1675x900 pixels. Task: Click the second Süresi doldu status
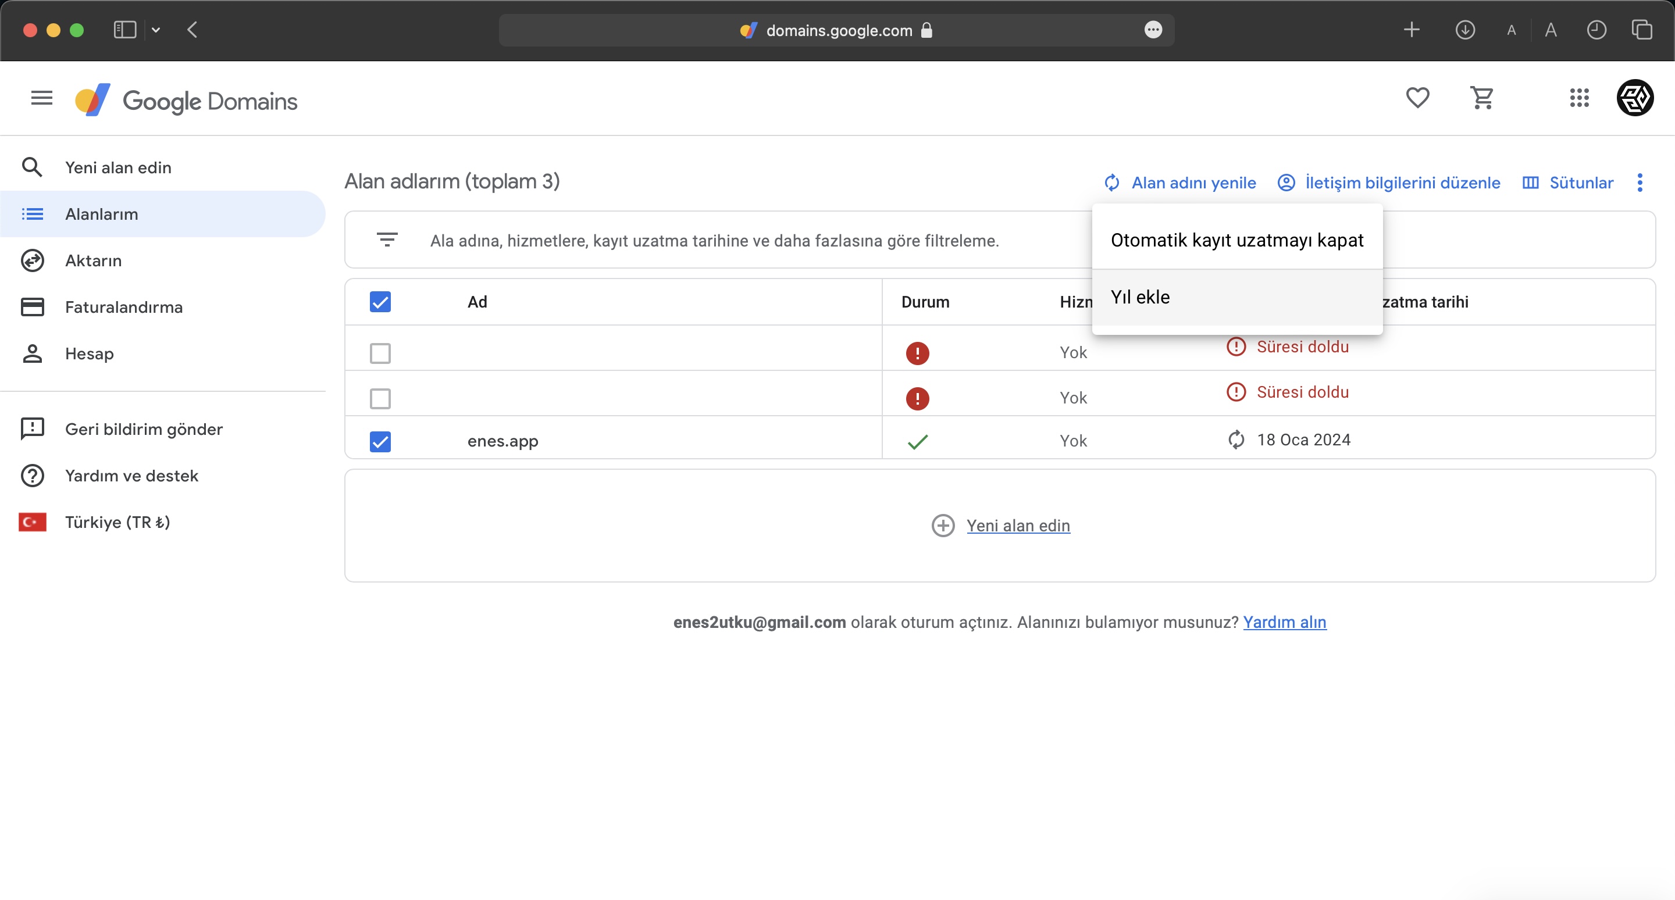click(x=1302, y=392)
